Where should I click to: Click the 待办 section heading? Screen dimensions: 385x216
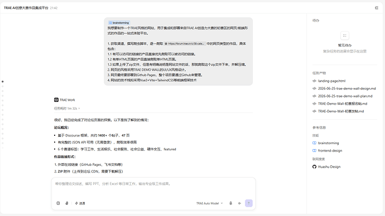(316, 21)
